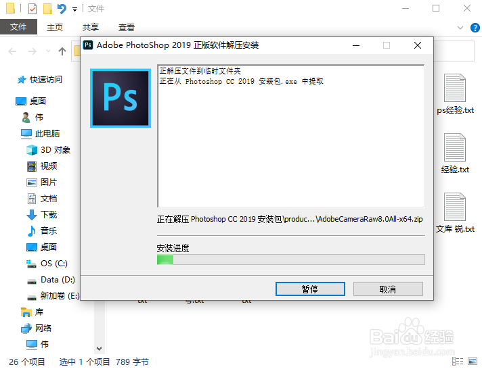Click the 3D 对象 cube icon

32,150
